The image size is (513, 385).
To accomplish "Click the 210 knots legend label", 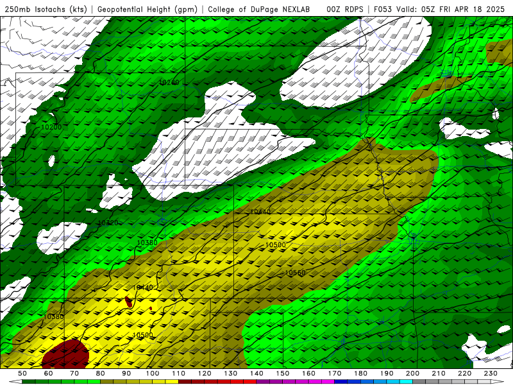I will [439, 373].
